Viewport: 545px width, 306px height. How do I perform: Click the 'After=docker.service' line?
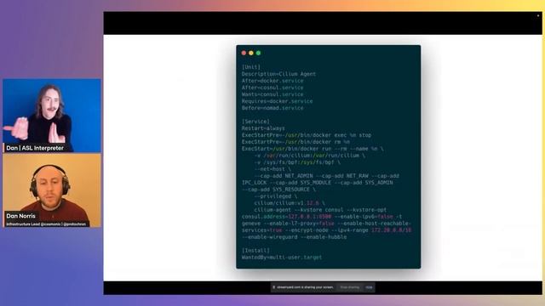272,81
